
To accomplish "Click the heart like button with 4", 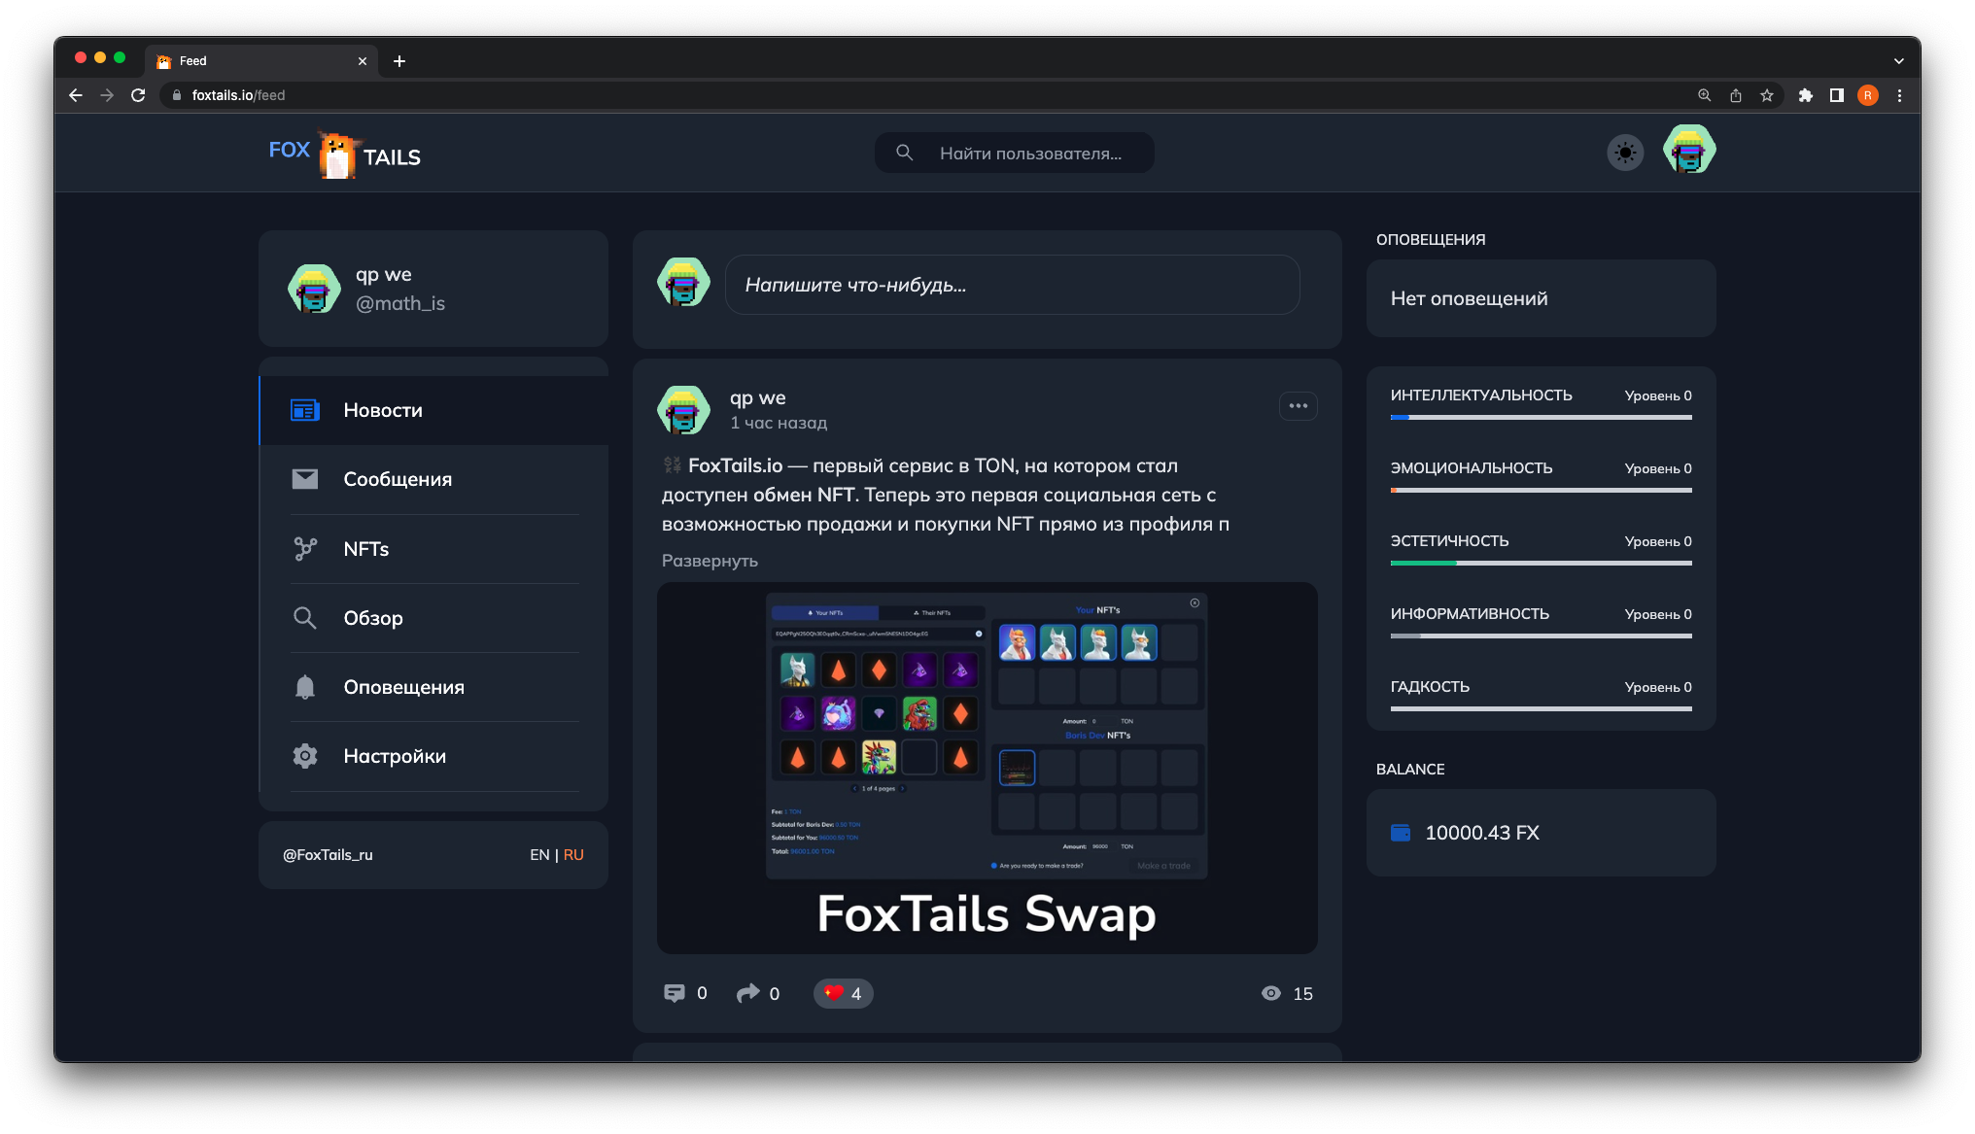I will pyautogui.click(x=843, y=993).
